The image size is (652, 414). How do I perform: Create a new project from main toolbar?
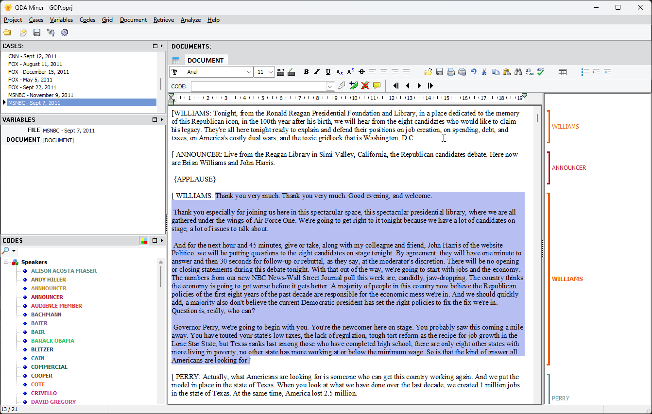(x=23, y=33)
